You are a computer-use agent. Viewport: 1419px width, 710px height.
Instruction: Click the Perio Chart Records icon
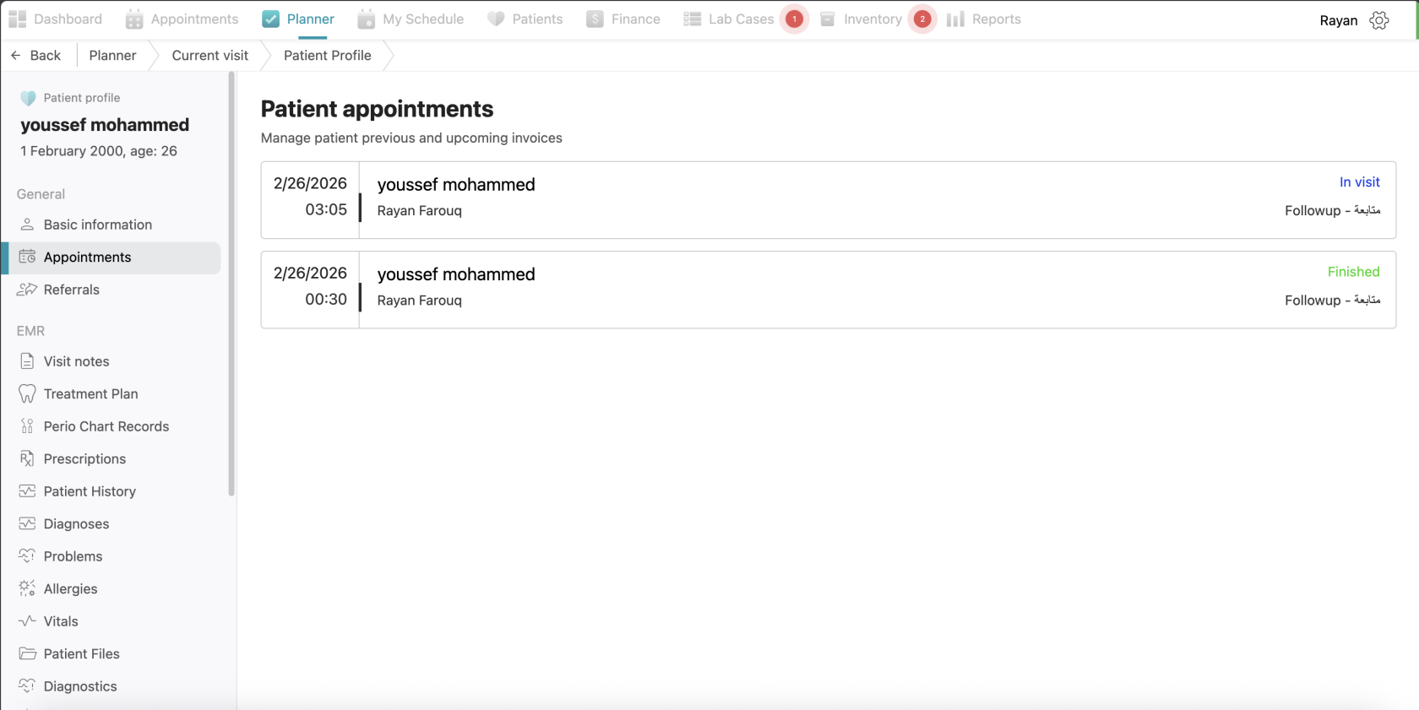pyautogui.click(x=28, y=426)
